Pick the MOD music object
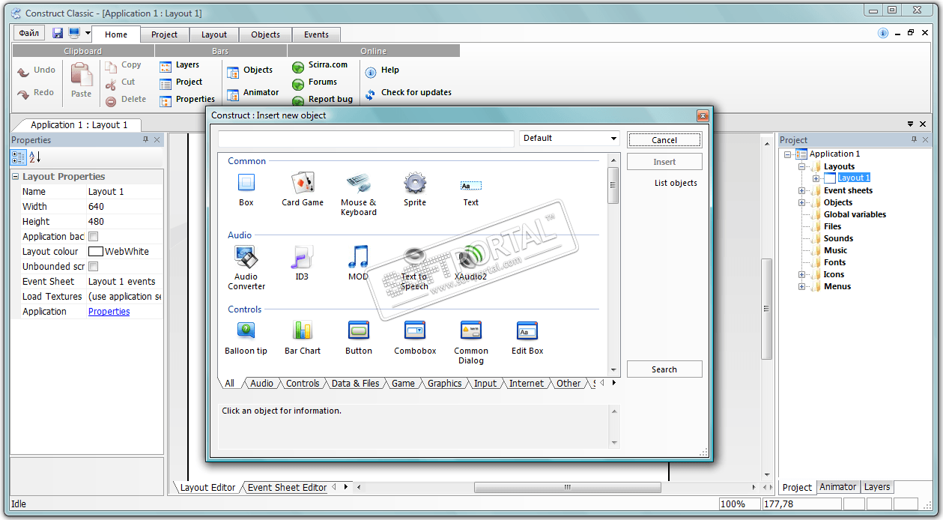The height and width of the screenshot is (520, 943). pos(358,257)
